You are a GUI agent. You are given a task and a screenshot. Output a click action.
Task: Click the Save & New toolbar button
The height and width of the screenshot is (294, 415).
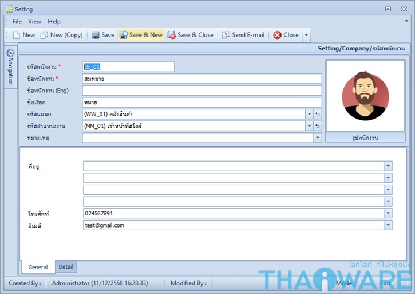pyautogui.click(x=141, y=35)
